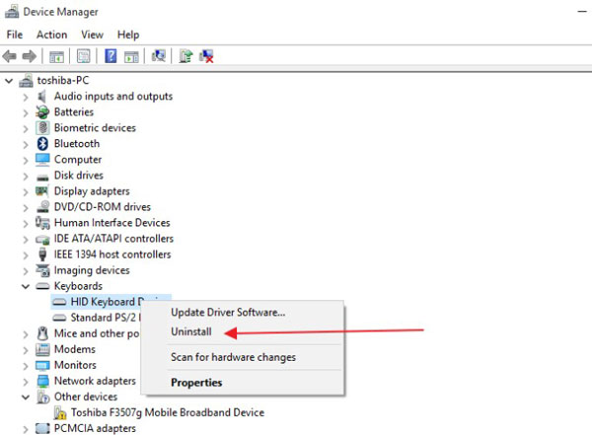
Task: Expand the Bluetooth node arrow
Action: click(x=26, y=145)
